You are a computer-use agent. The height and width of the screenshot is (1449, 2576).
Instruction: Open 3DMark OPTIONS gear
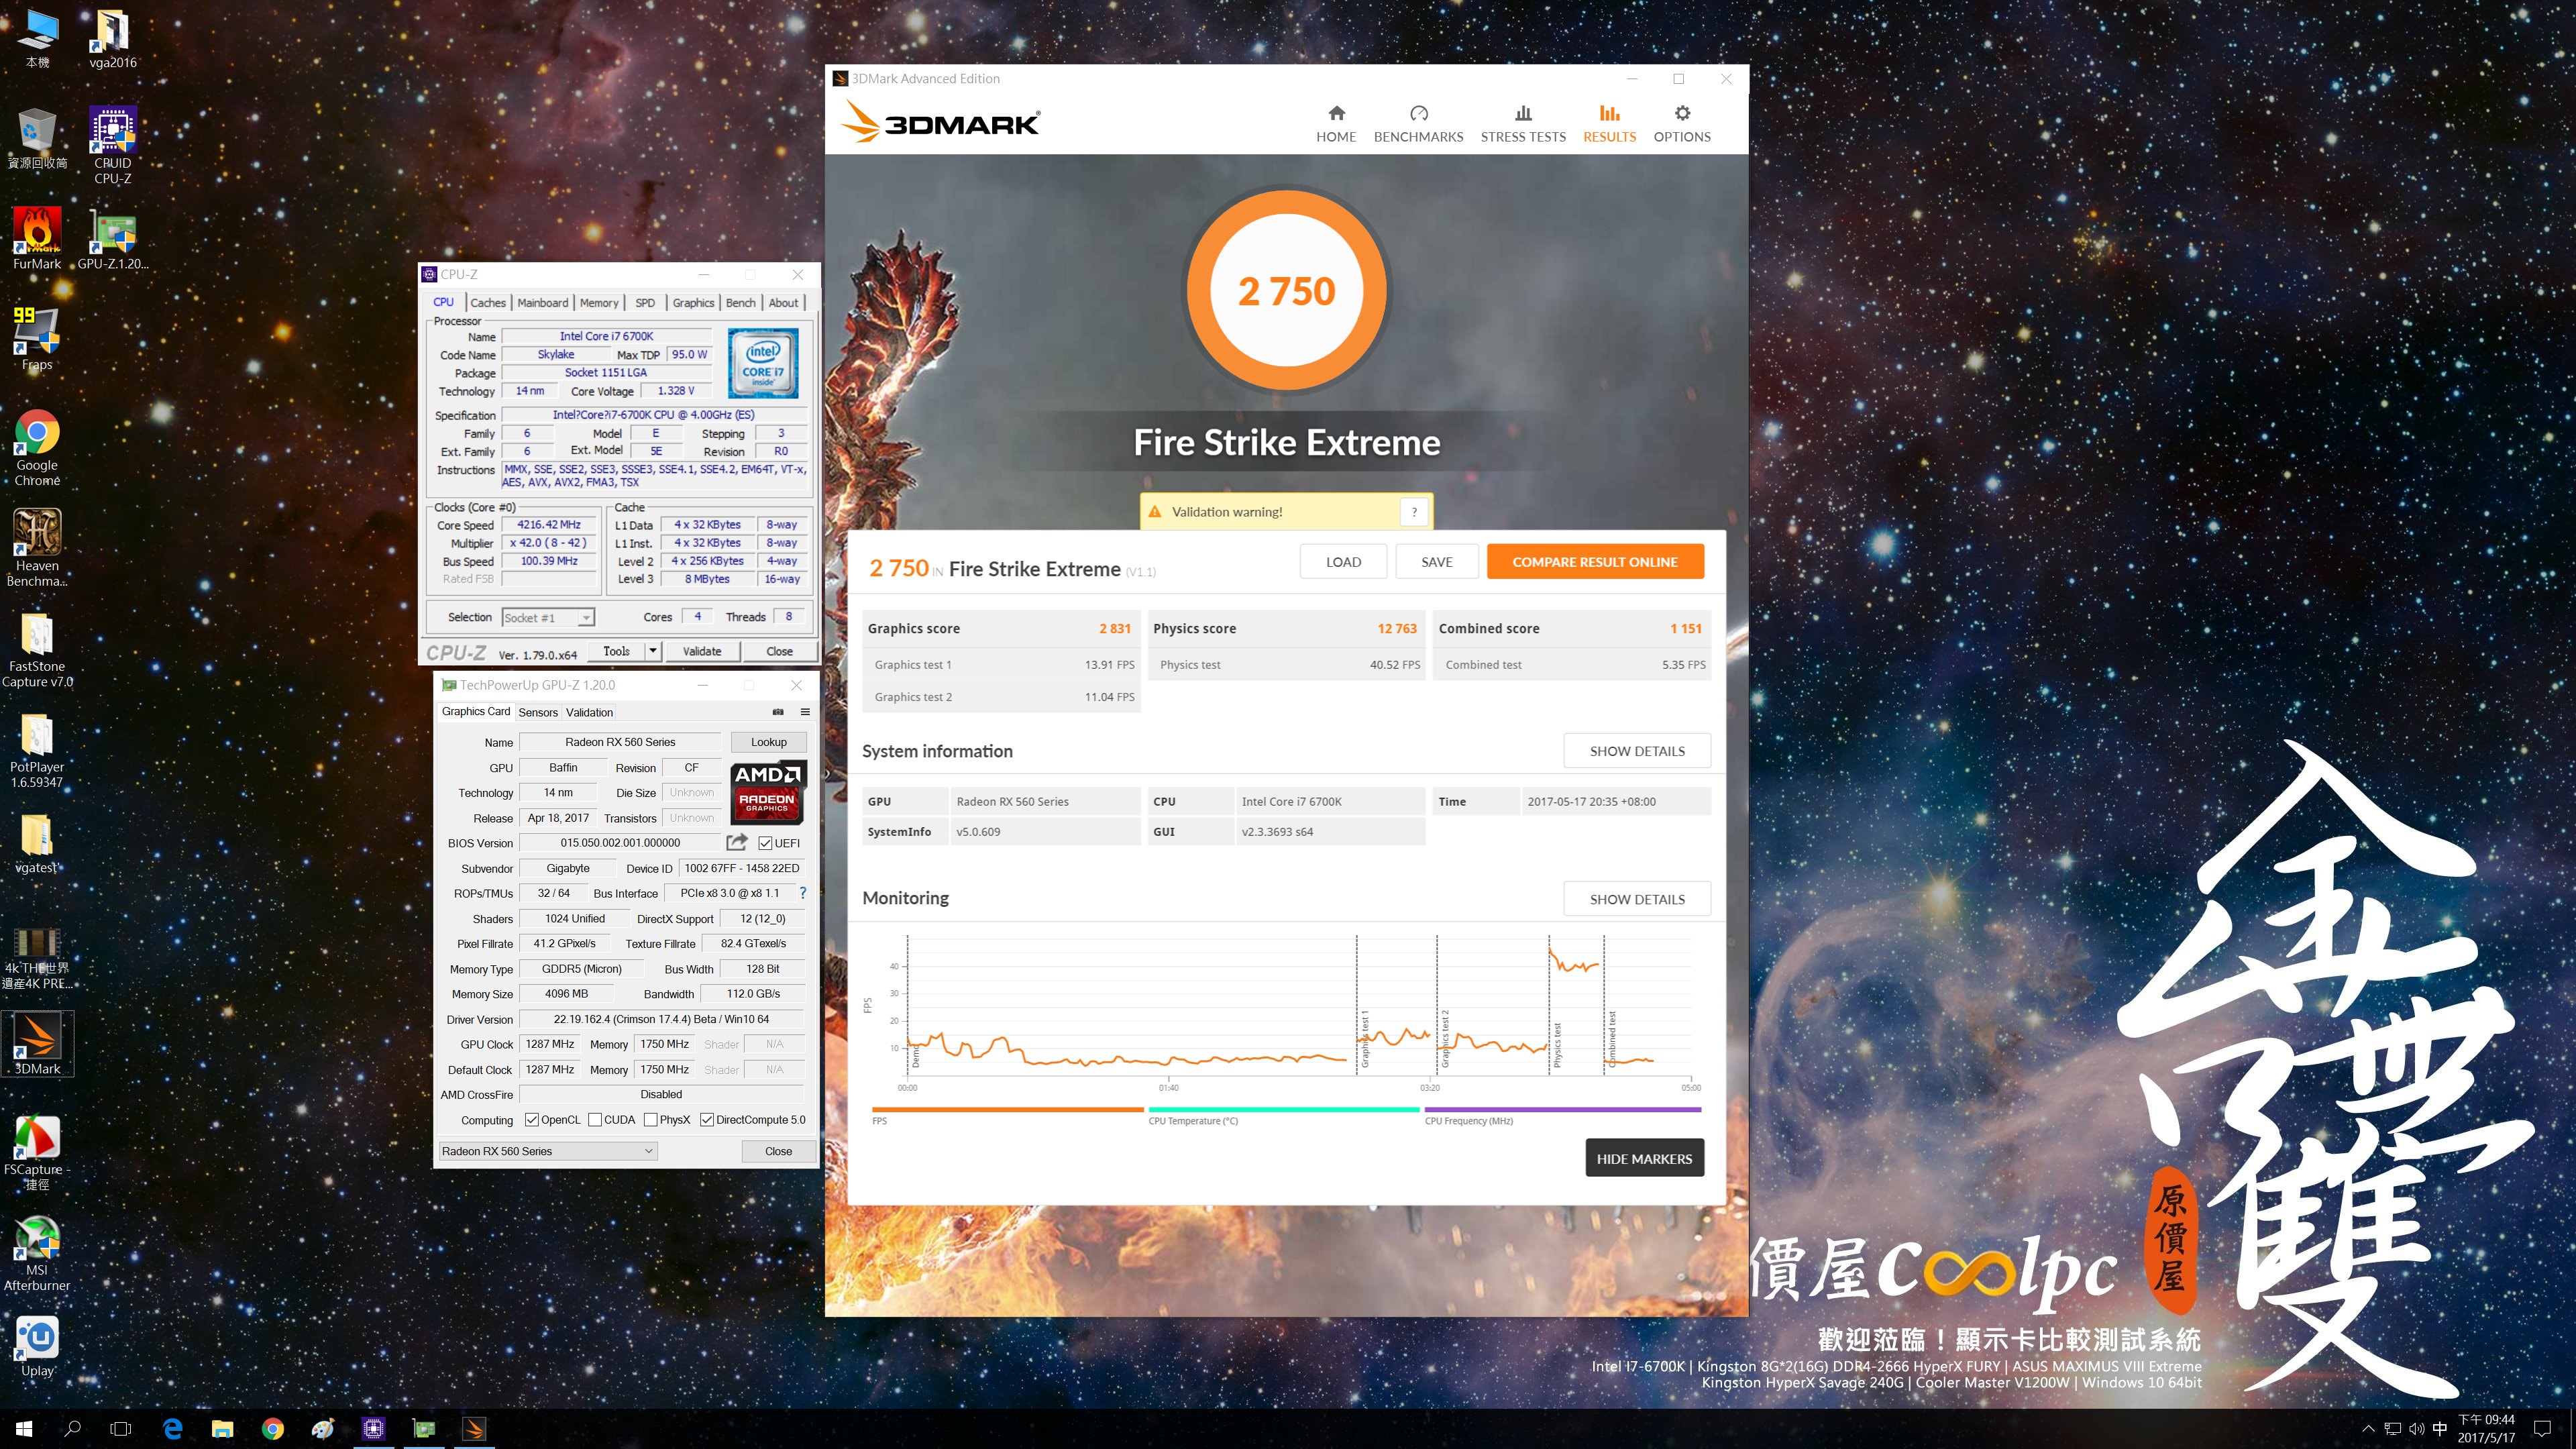[x=1682, y=124]
